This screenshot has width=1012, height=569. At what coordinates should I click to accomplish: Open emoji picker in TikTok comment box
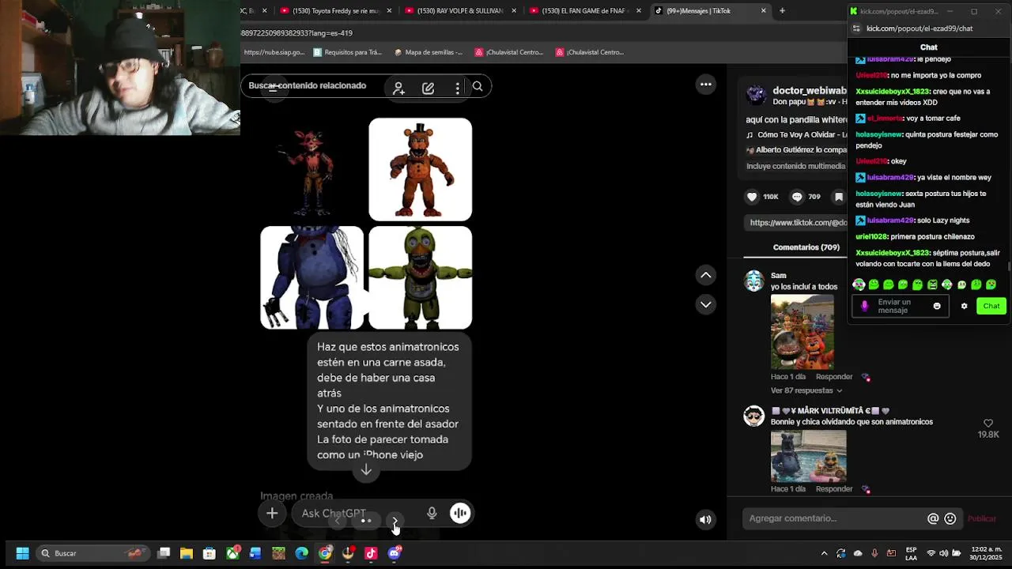[950, 518]
